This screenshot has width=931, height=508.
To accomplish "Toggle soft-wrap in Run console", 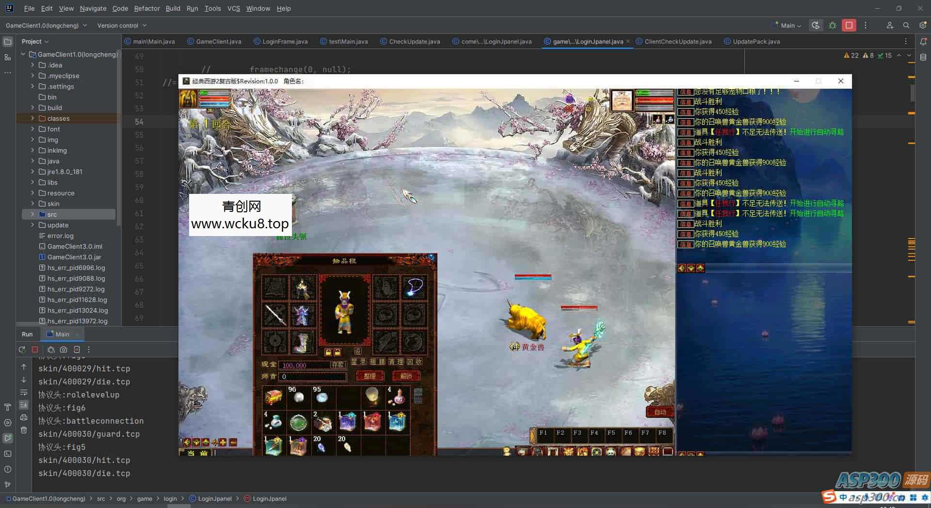I will (x=24, y=392).
